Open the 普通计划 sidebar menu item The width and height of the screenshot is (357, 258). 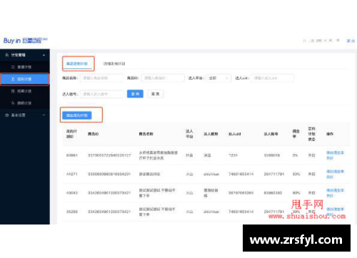pyautogui.click(x=25, y=67)
